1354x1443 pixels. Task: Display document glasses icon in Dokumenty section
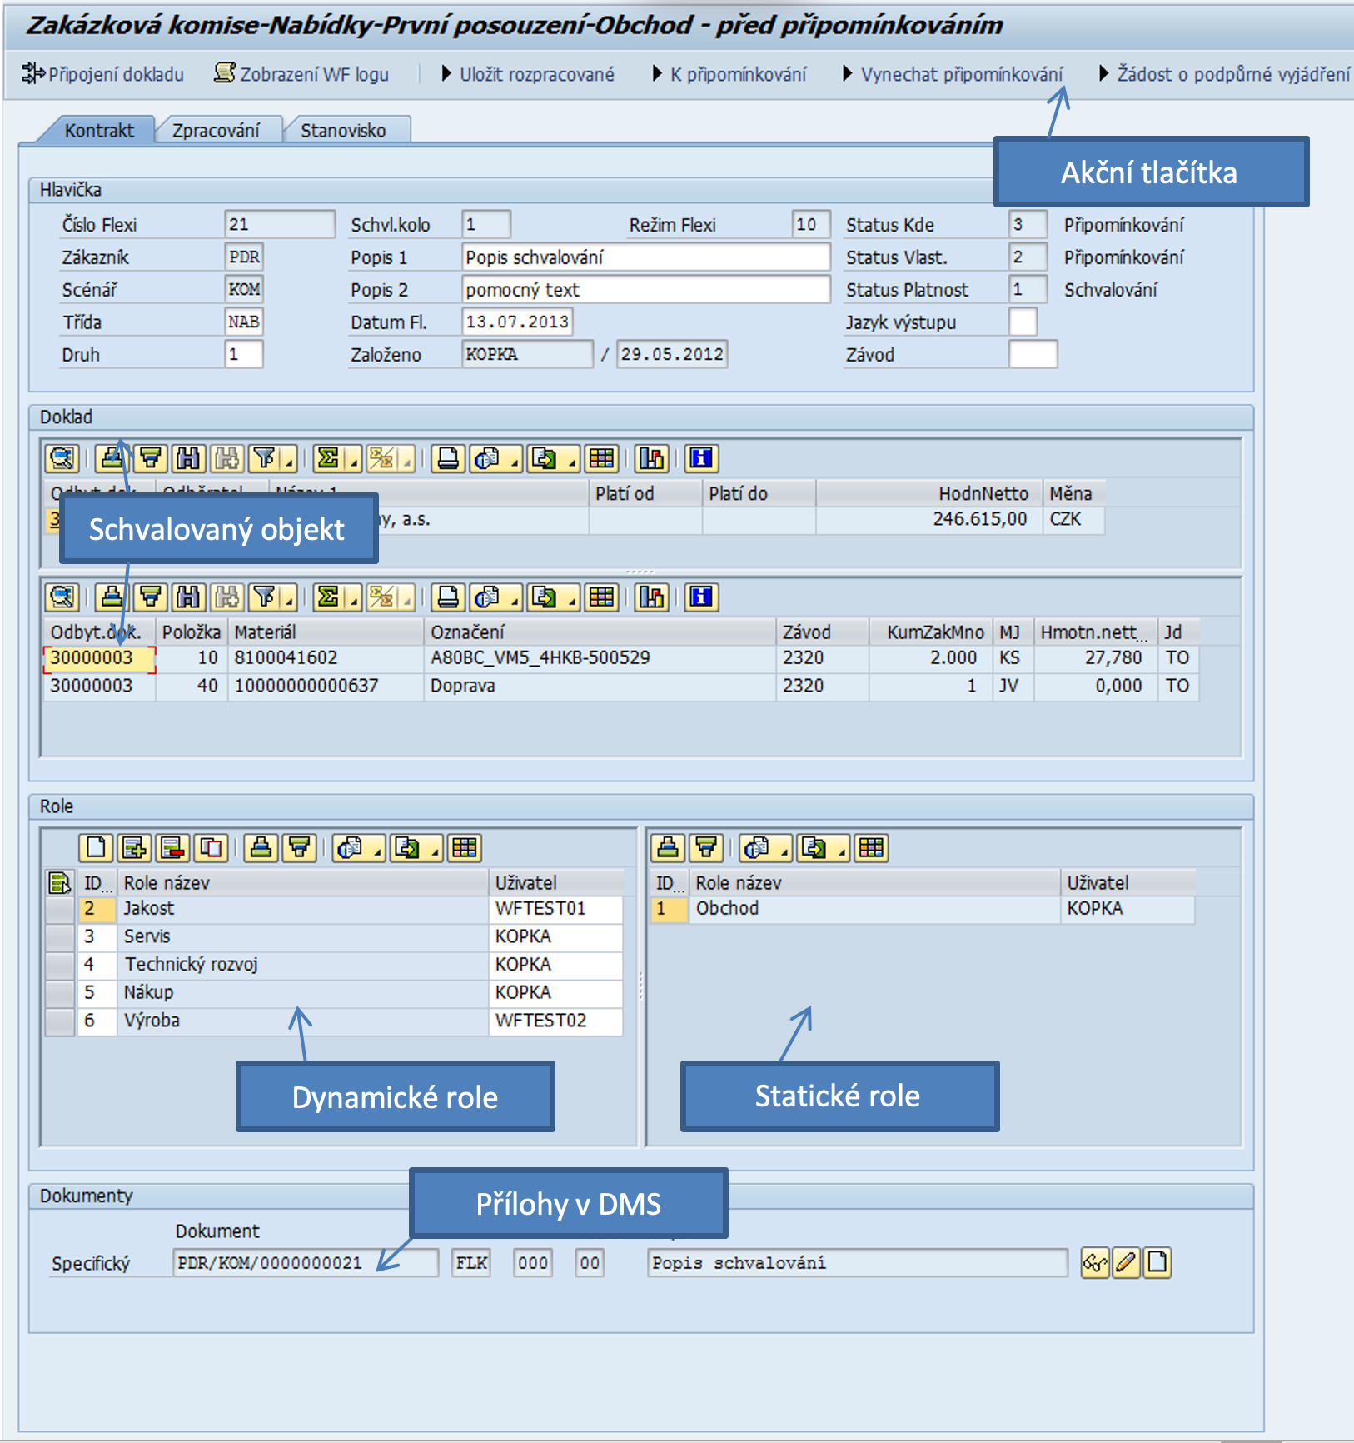[1094, 1263]
